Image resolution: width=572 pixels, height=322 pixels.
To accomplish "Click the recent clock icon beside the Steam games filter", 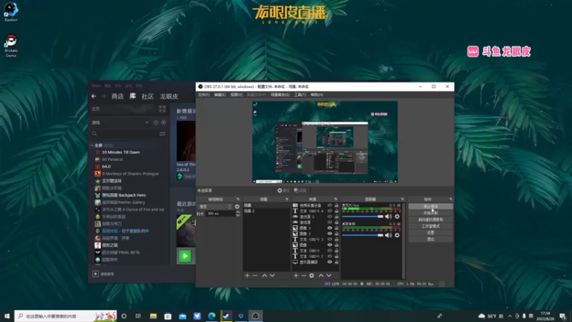I will click(x=156, y=122).
